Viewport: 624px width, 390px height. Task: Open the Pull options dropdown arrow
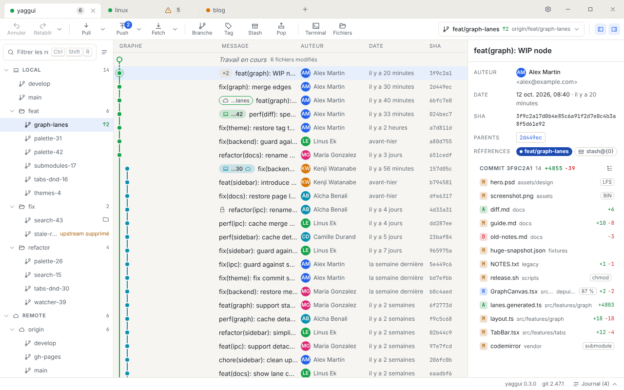click(x=103, y=29)
